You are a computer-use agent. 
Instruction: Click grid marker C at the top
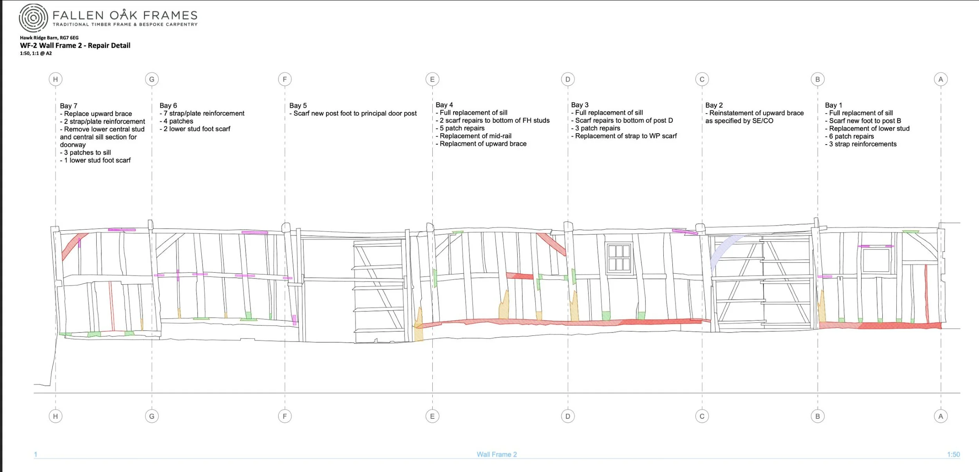click(x=702, y=78)
